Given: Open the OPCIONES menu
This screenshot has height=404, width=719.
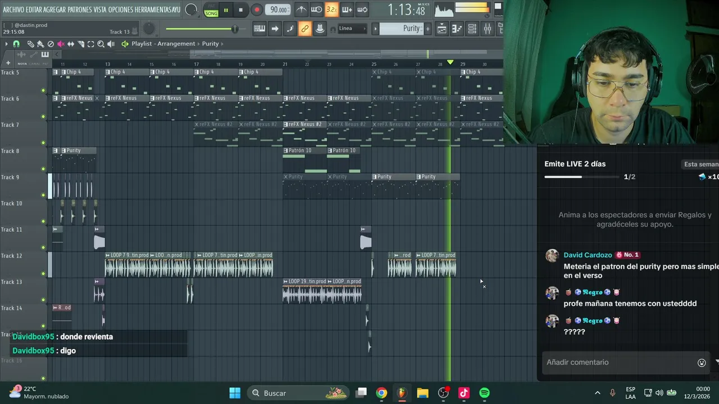Looking at the screenshot, I should (122, 10).
